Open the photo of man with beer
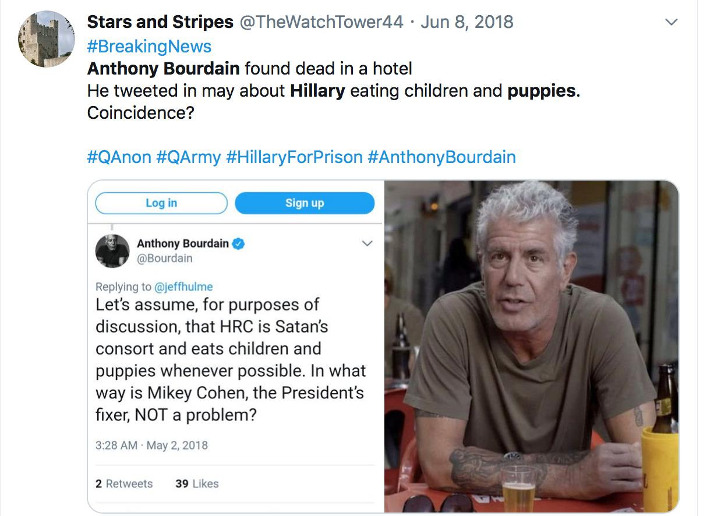Viewport: 707px width, 516px height. point(531,346)
